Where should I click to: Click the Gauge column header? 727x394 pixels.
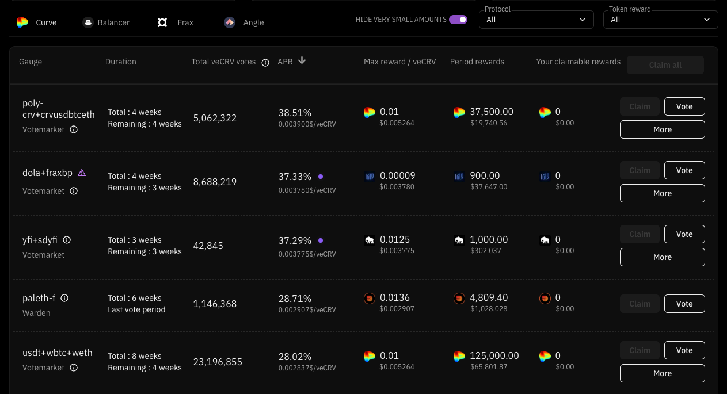coord(31,62)
